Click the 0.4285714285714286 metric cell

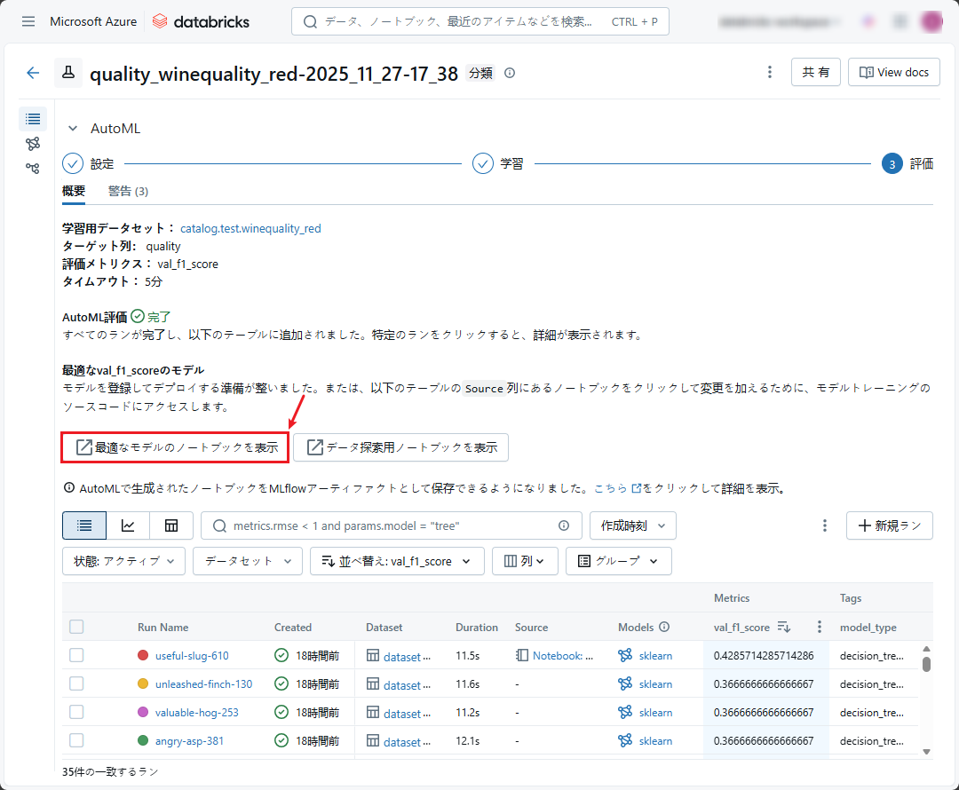pyautogui.click(x=764, y=655)
